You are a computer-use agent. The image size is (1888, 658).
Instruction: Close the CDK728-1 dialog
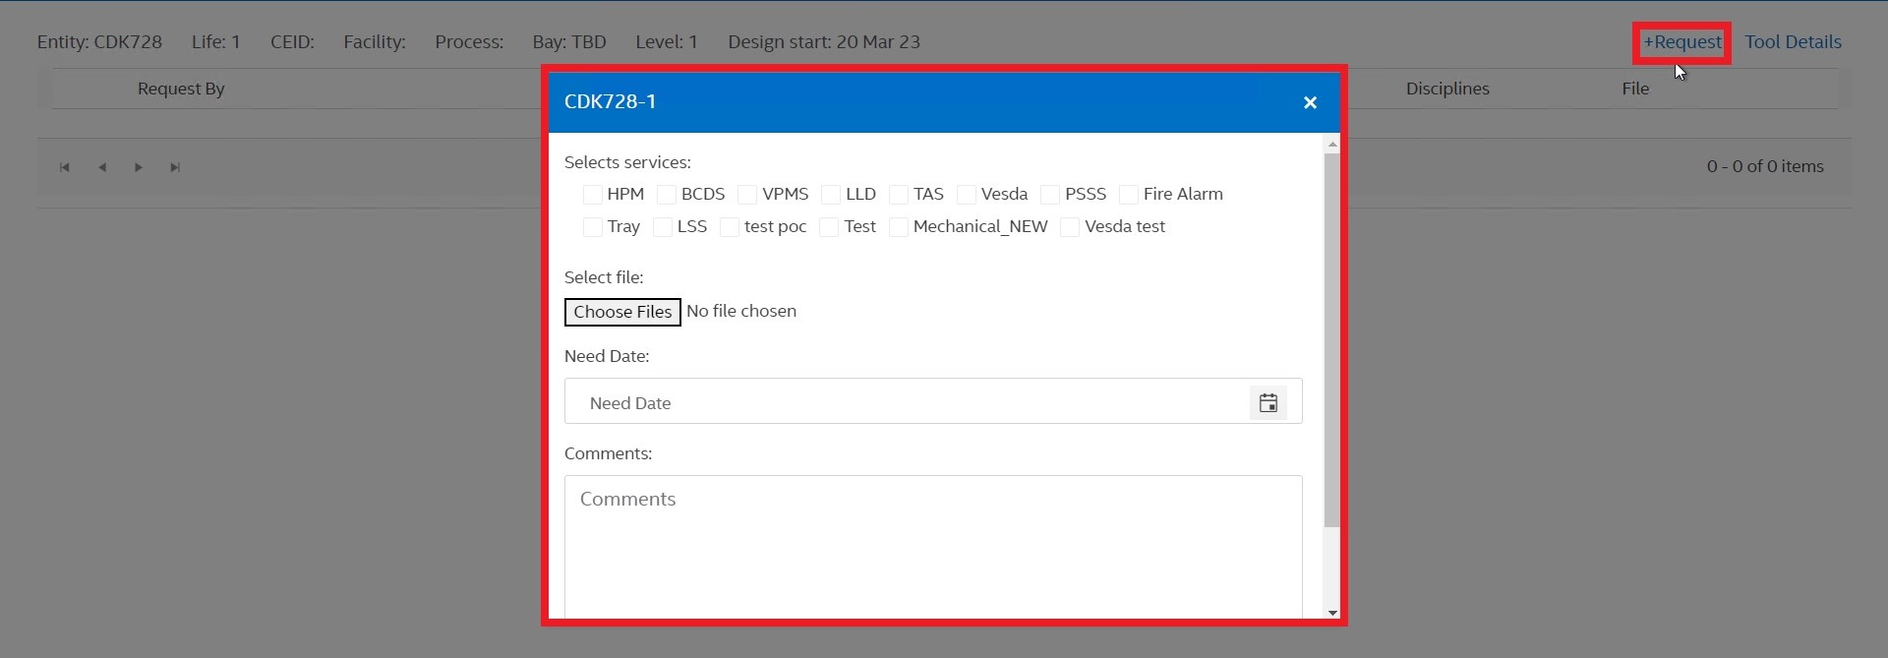coord(1309,102)
